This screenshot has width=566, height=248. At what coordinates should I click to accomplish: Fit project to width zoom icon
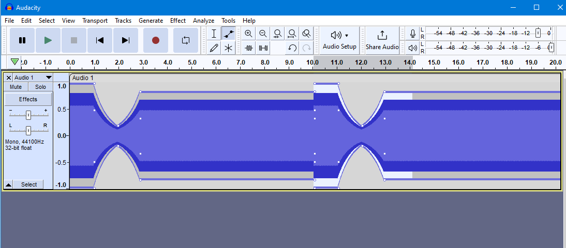click(292, 34)
